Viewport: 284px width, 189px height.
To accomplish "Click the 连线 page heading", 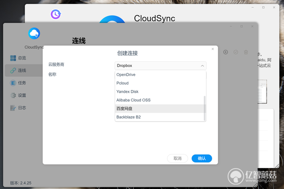I will click(79, 41).
